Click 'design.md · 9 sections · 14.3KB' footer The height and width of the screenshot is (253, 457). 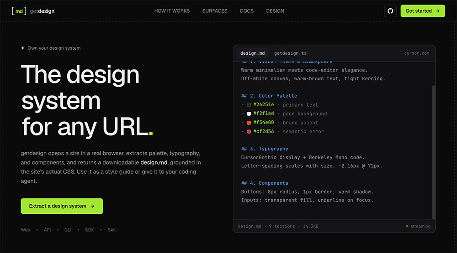[278, 226]
